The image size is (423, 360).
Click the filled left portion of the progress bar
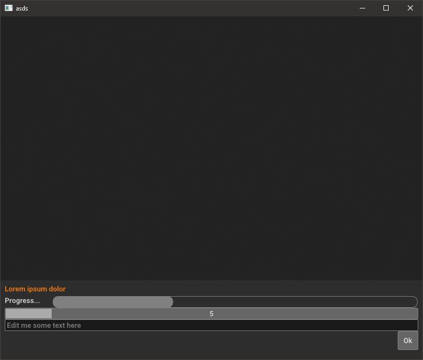tap(28, 313)
